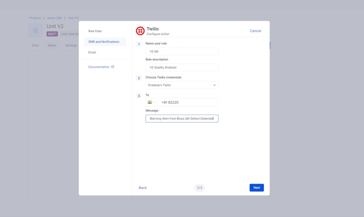Select the Raw Data menu item

point(95,31)
